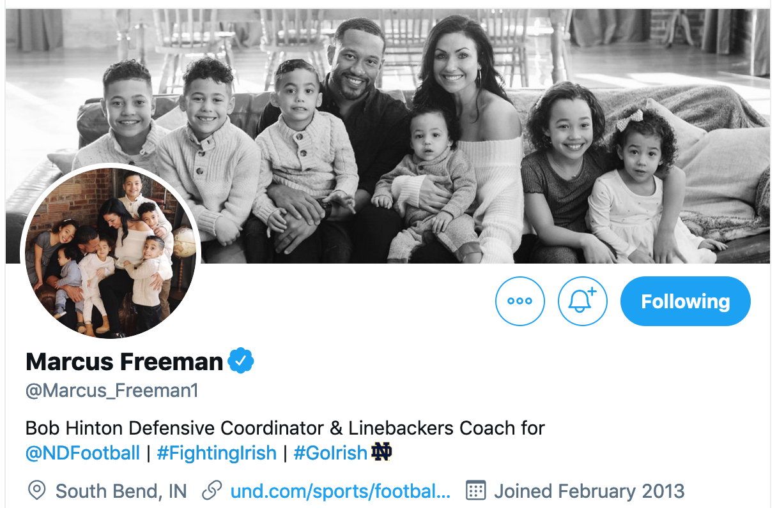Open the @NDFootball mention link
Viewport: 777px width, 508px height.
[82, 453]
